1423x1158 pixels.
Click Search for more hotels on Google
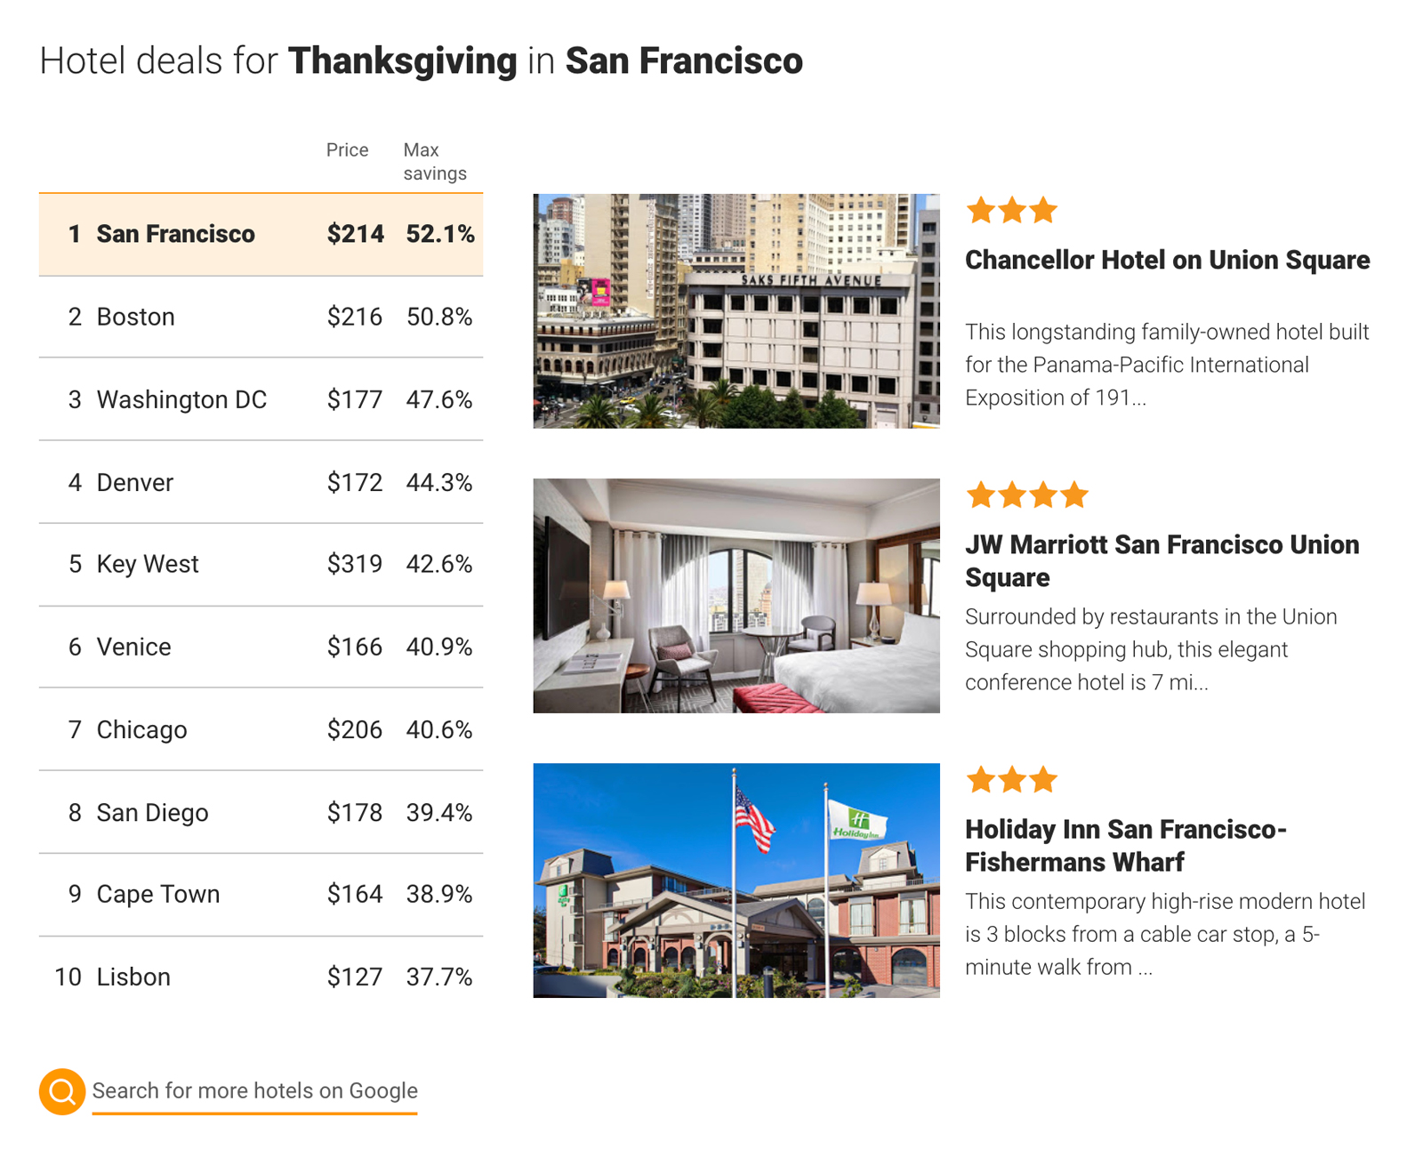coord(255,1090)
